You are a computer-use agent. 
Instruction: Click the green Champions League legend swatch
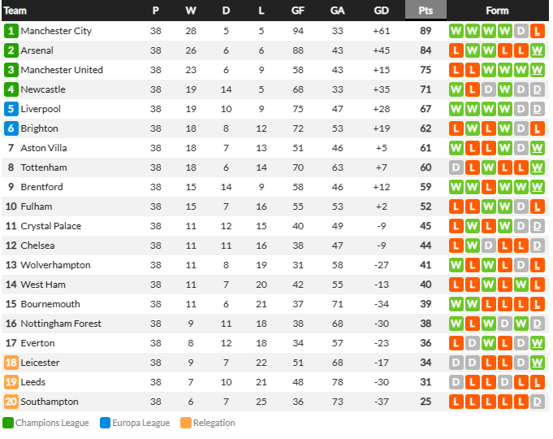pyautogui.click(x=8, y=423)
